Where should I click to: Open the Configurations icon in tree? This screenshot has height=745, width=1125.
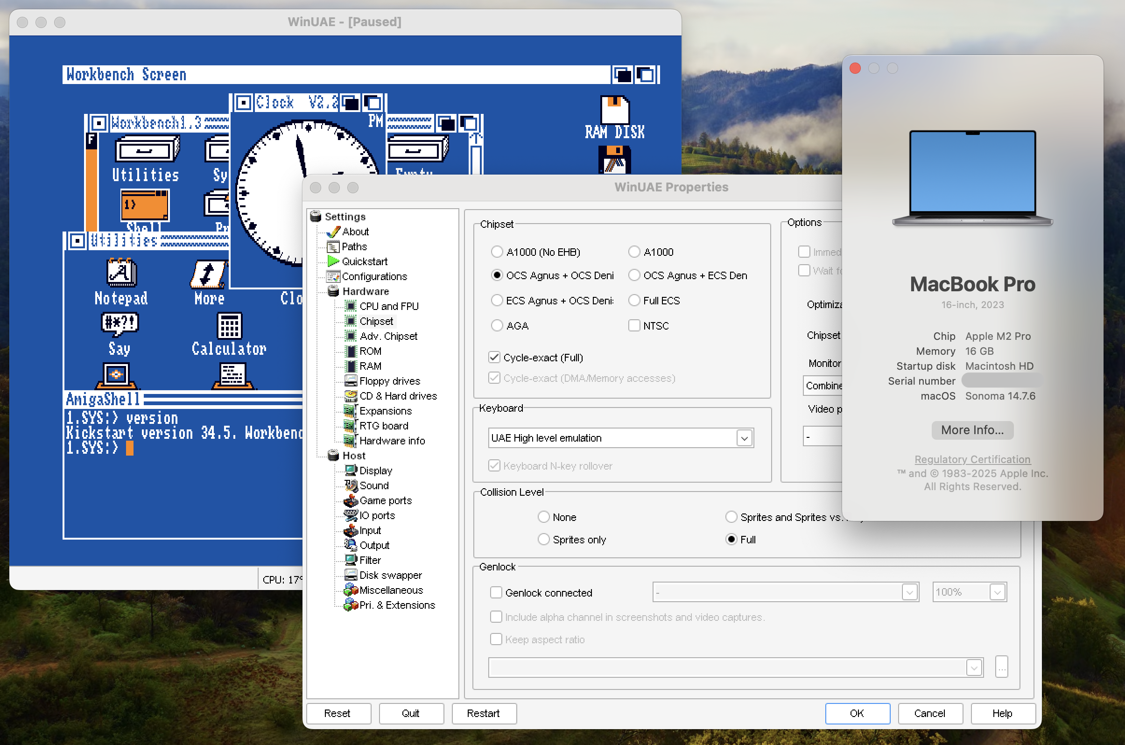coord(333,276)
